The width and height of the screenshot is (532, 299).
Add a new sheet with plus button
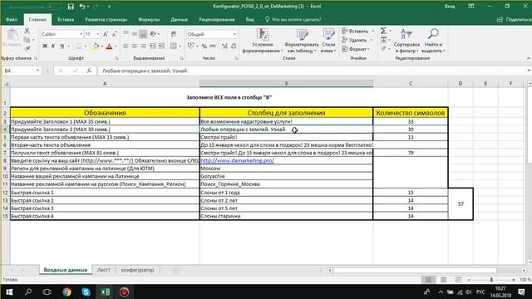175,270
